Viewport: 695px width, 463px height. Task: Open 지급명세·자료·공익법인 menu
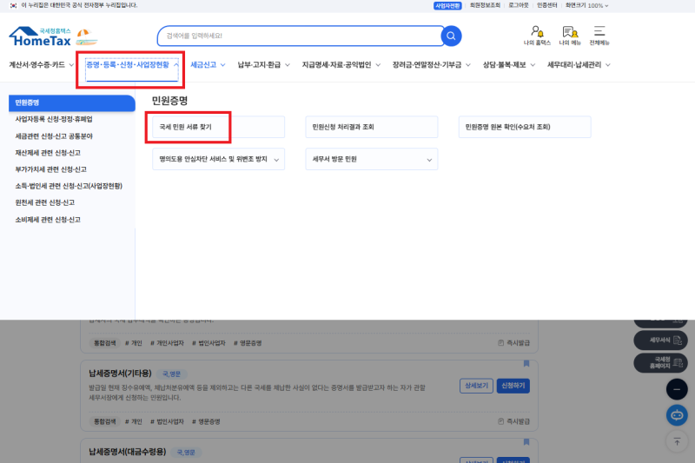341,64
